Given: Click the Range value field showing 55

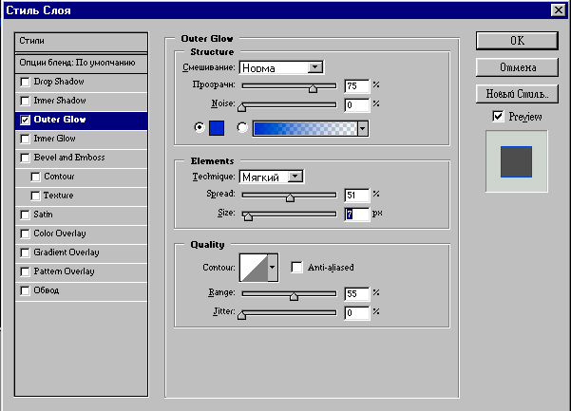Looking at the screenshot, I should (357, 294).
